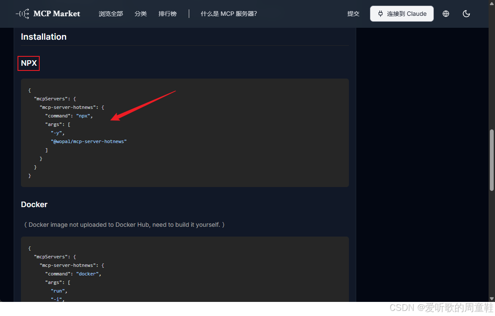The width and height of the screenshot is (495, 316).
Task: Click the NPX heading
Action: (29, 63)
